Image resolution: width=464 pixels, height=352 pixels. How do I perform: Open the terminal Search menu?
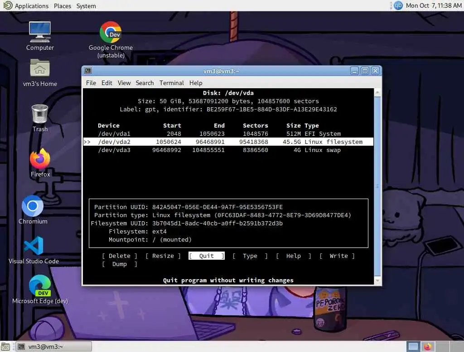tap(145, 83)
